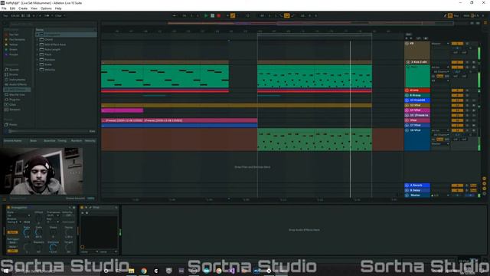
Task: Expand the Note Length folder
Action: (x=38, y=49)
